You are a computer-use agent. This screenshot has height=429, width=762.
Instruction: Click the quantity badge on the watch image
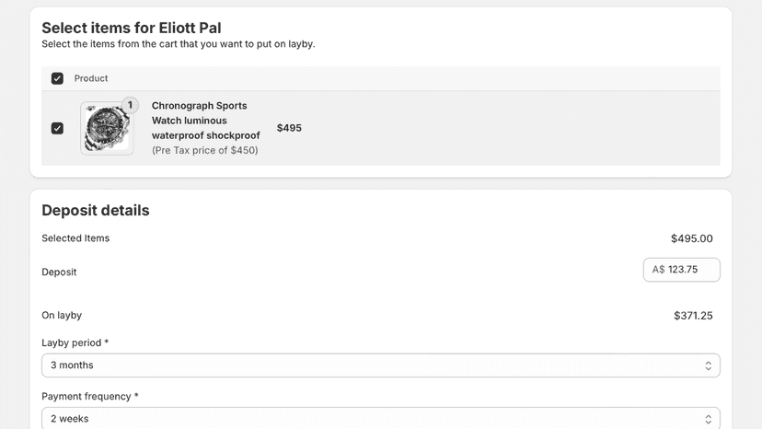click(131, 105)
